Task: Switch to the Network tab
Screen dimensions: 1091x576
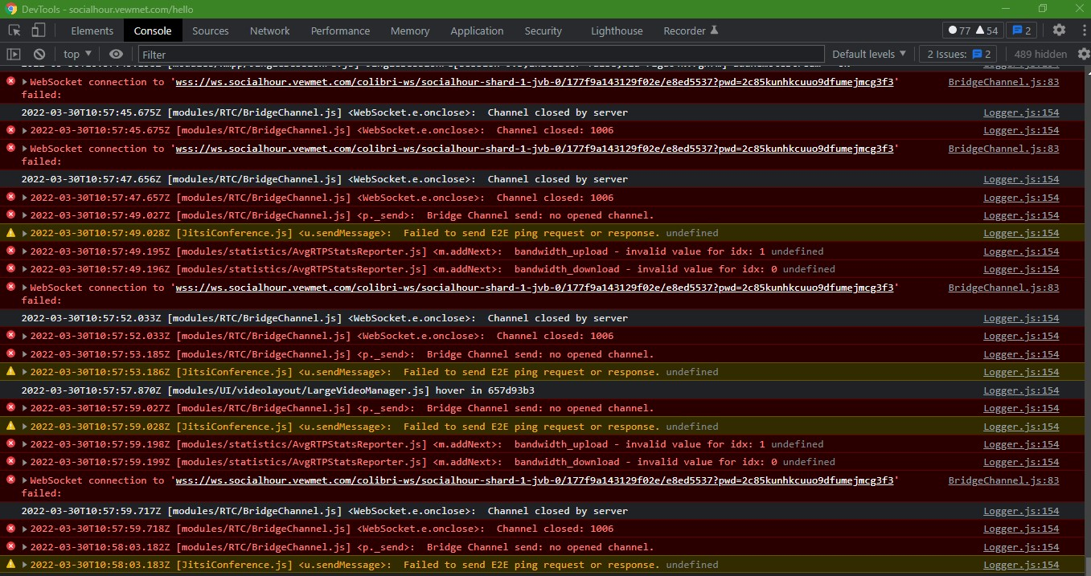Action: (x=269, y=31)
